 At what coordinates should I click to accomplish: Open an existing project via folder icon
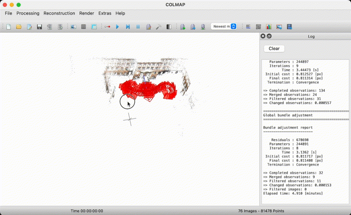coord(19,27)
